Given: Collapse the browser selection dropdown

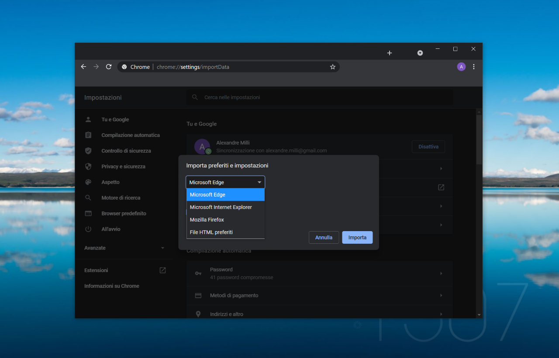Looking at the screenshot, I should point(259,182).
